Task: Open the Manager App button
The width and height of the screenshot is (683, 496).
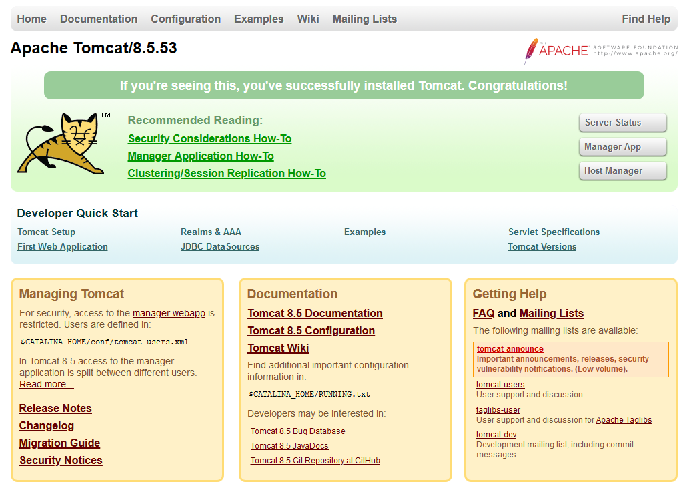Action: 622,146
